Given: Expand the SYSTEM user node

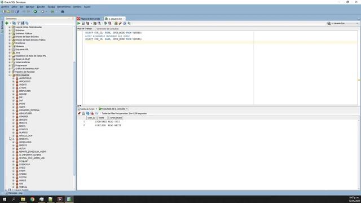Looking at the screenshot, I should click(x=13, y=177).
